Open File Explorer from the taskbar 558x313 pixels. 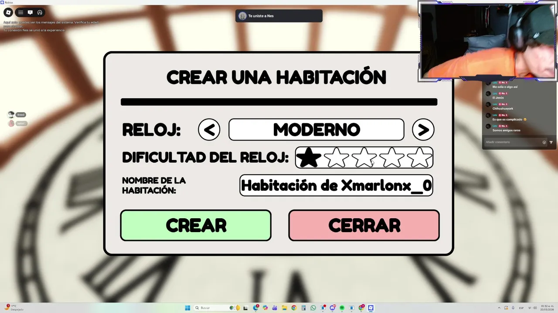pyautogui.click(x=285, y=308)
